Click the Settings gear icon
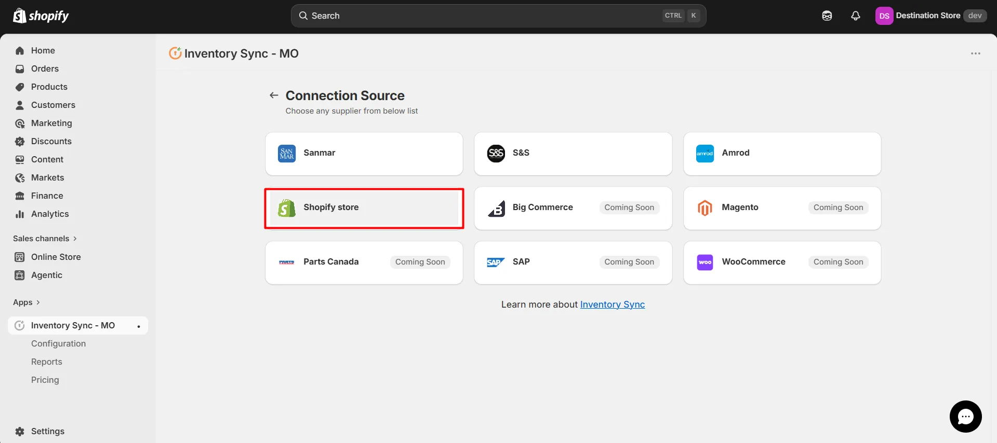This screenshot has height=443, width=997. [20, 431]
